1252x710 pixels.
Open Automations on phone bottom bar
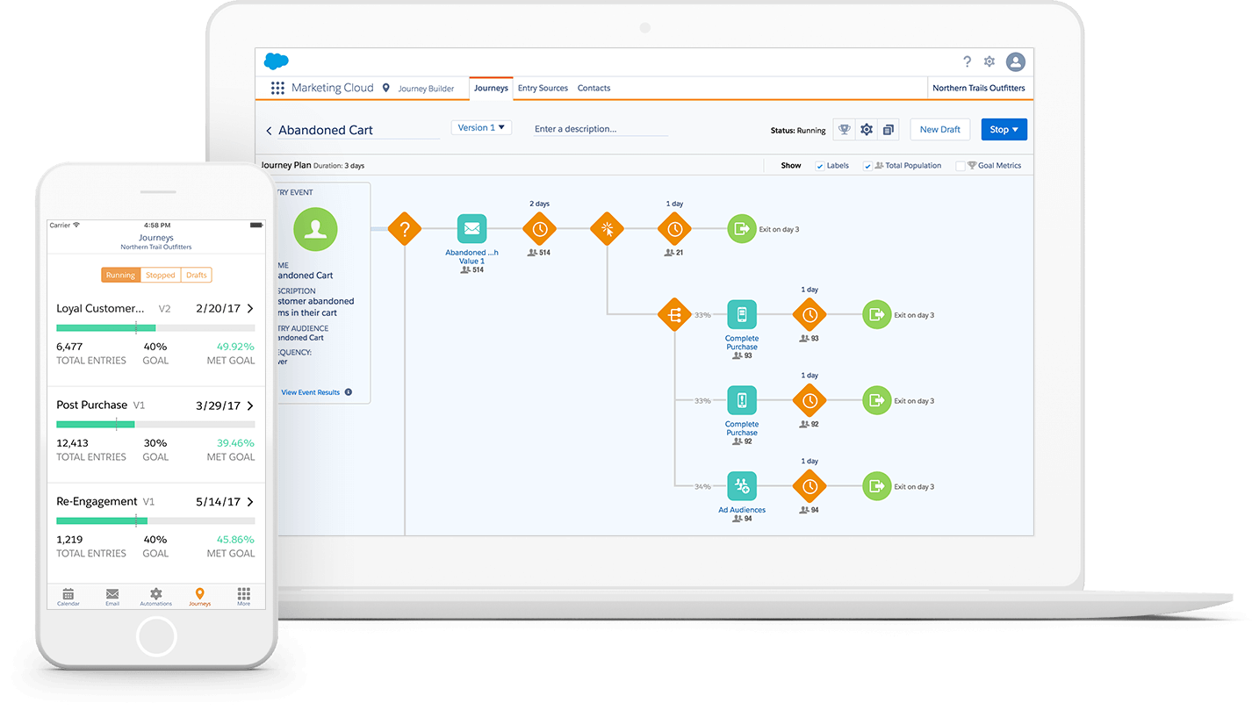tap(155, 597)
